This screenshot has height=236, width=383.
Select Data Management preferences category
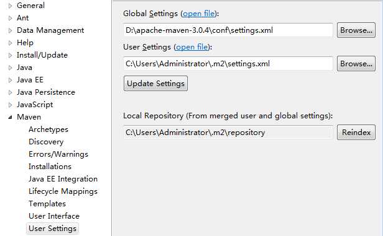[50, 30]
